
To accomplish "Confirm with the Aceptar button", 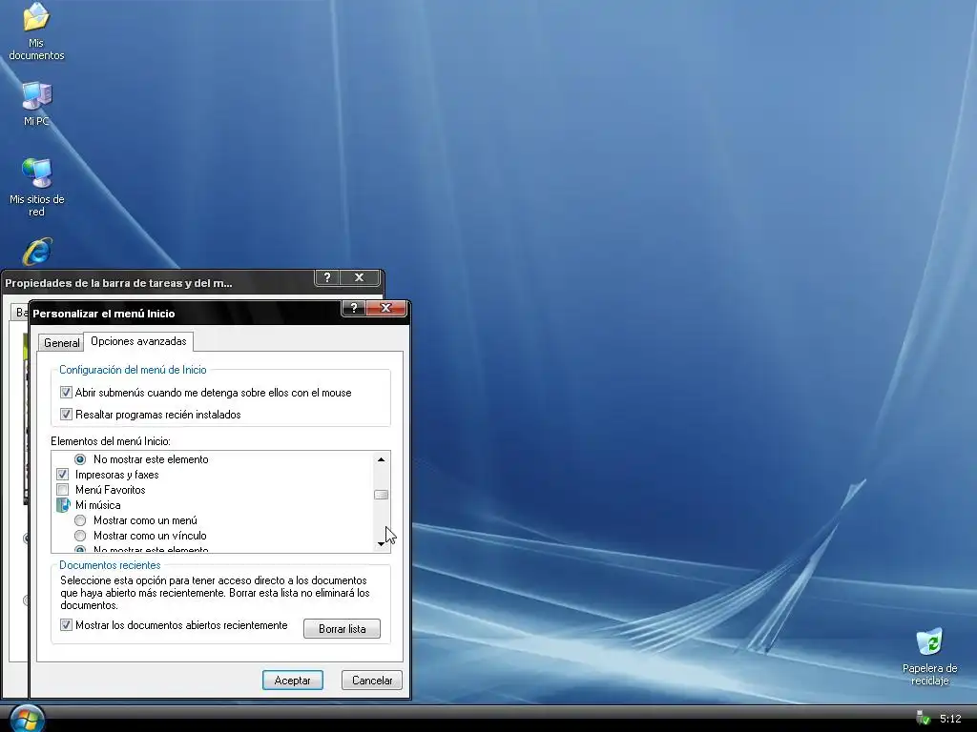I will point(292,681).
